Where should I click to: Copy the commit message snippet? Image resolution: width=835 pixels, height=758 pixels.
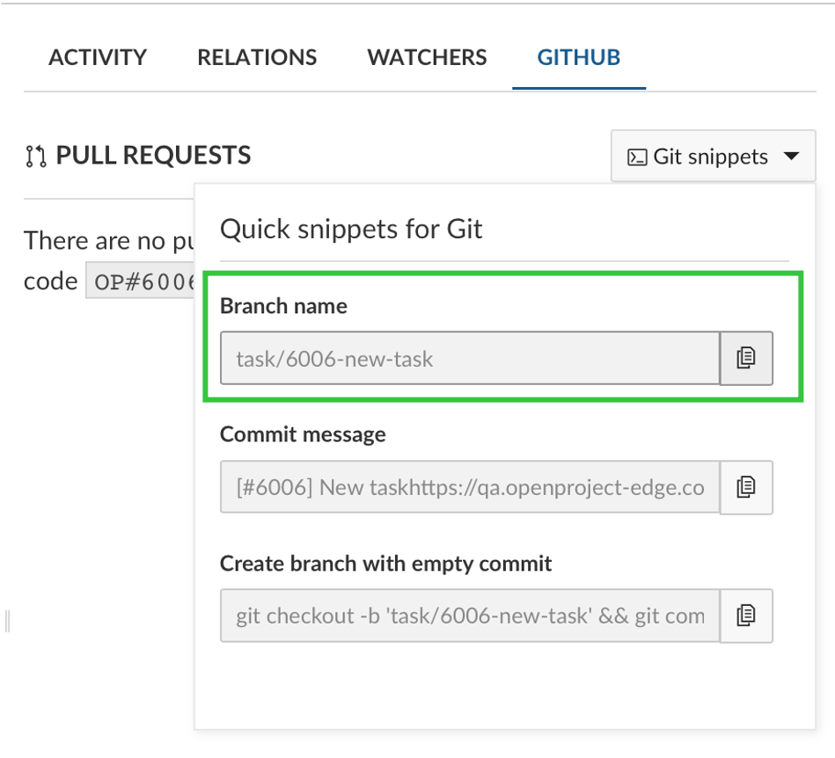746,487
